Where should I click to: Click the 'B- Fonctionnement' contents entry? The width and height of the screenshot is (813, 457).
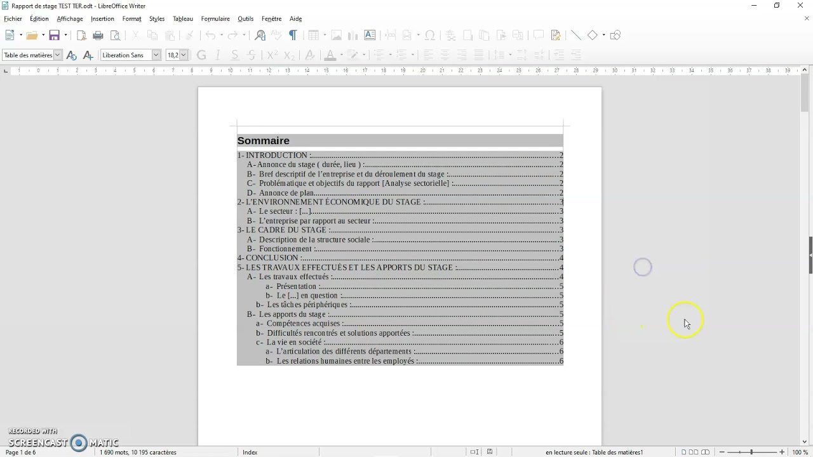(405, 249)
